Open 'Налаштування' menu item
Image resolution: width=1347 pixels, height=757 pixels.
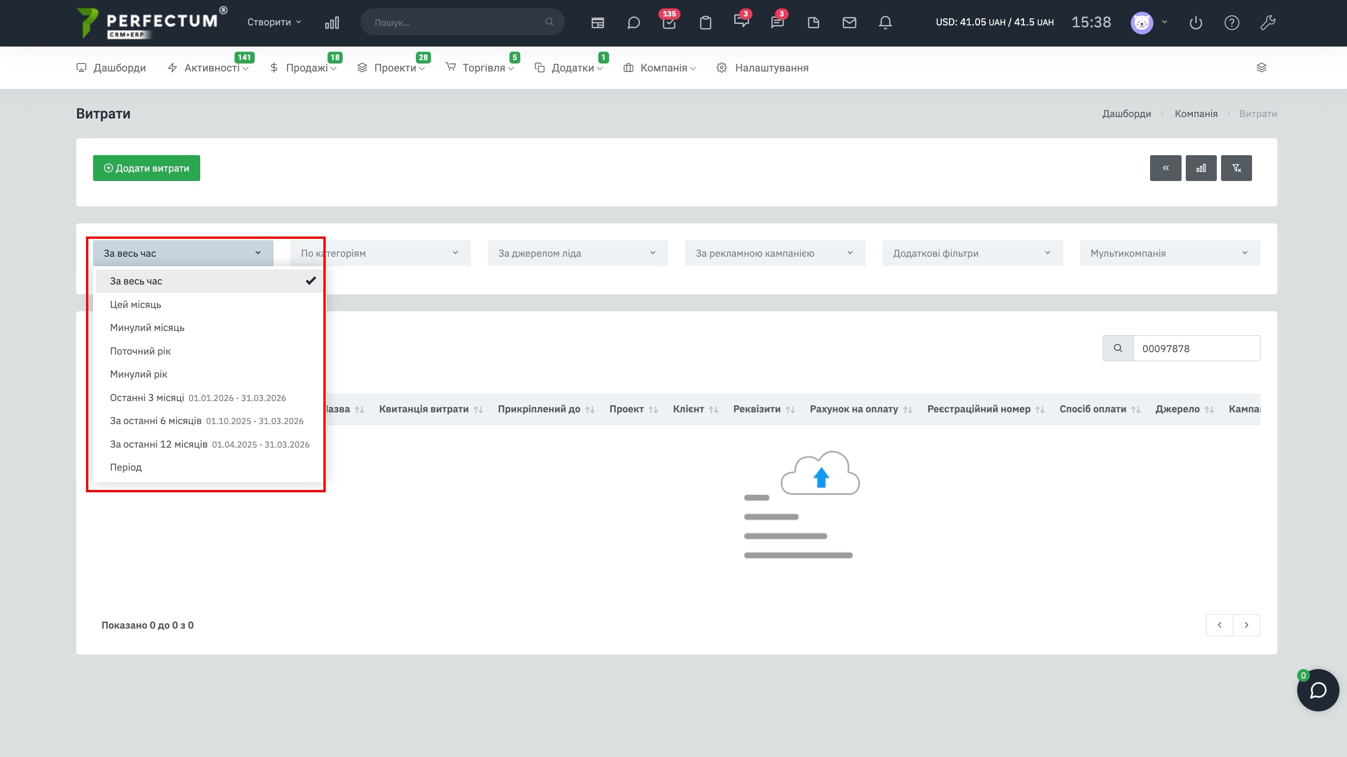point(771,68)
